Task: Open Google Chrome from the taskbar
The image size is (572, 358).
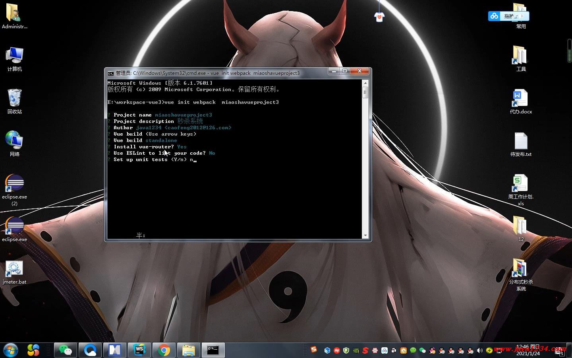Action: click(x=164, y=350)
